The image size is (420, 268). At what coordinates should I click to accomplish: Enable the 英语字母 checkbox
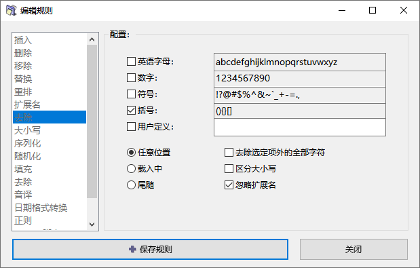click(x=131, y=62)
